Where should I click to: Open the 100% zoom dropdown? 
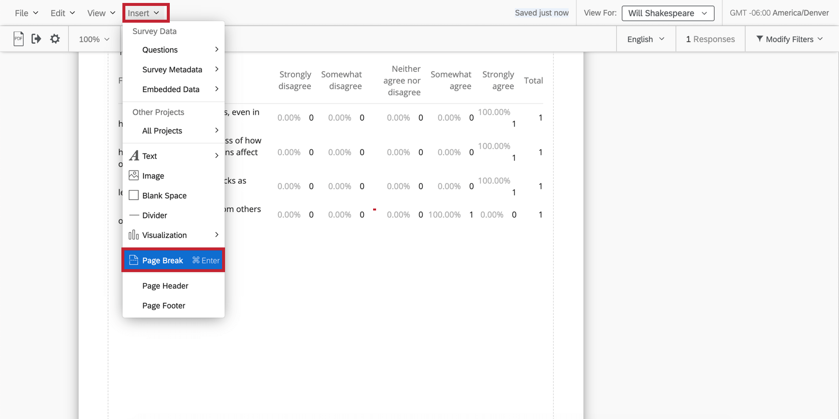tap(94, 39)
